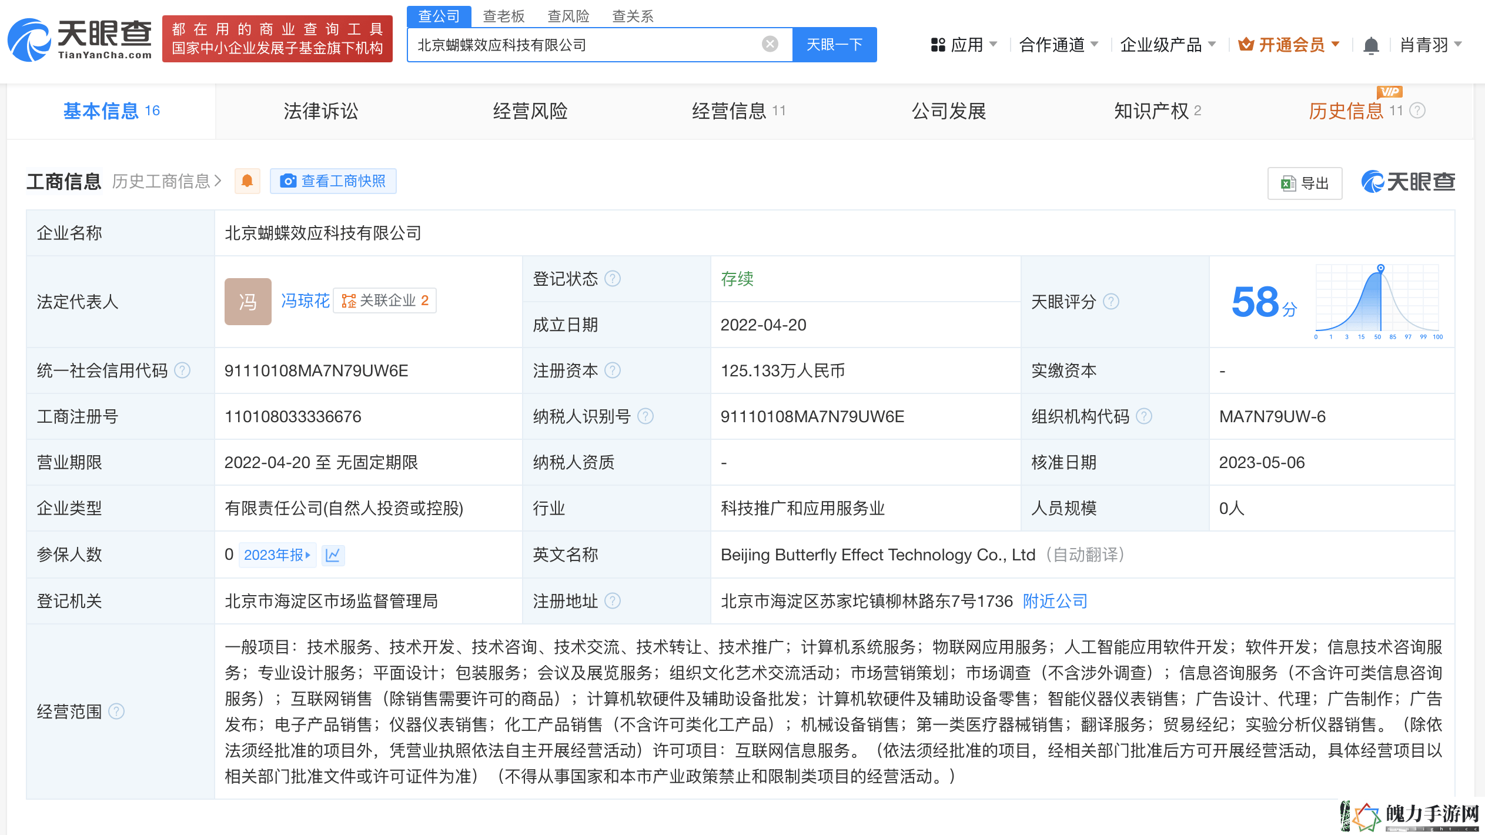This screenshot has width=1485, height=835.
Task: Click the camera icon on 查看工商快照
Action: (288, 181)
